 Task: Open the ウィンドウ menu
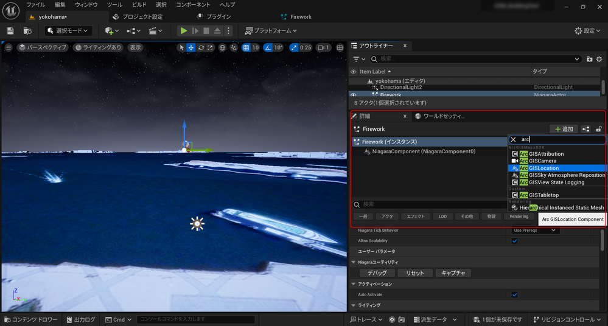point(86,5)
